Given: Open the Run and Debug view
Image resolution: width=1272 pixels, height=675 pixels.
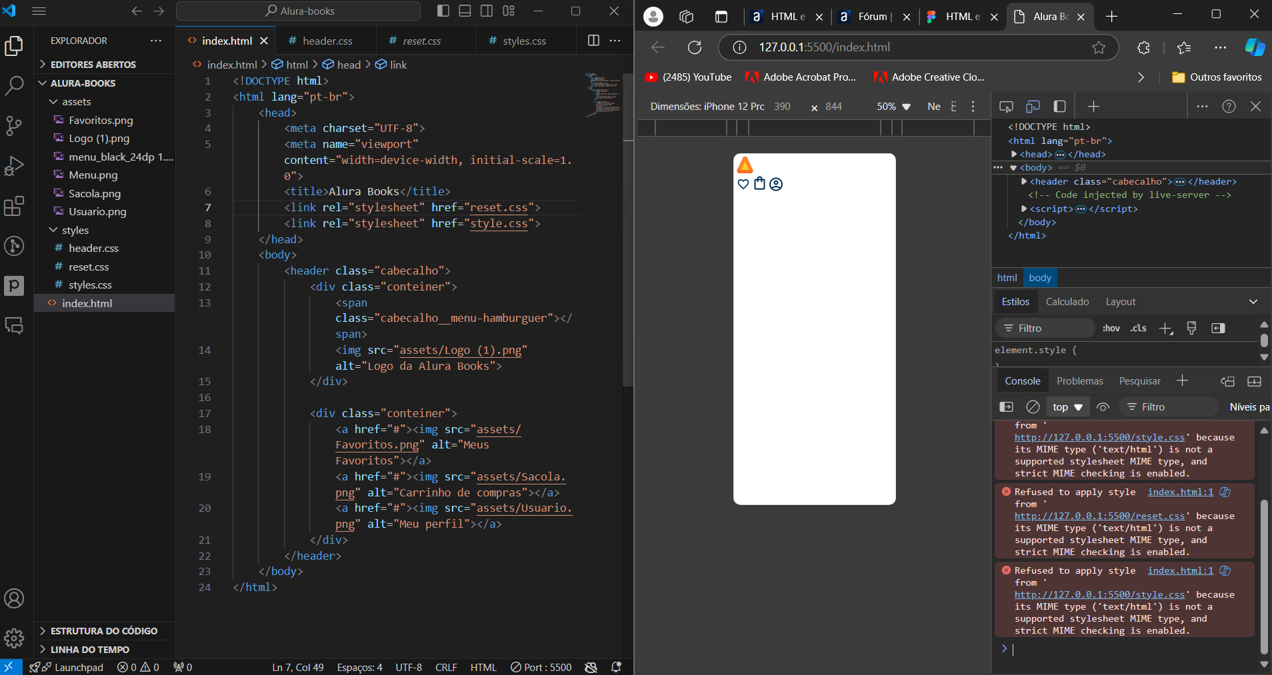Looking at the screenshot, I should [14, 166].
